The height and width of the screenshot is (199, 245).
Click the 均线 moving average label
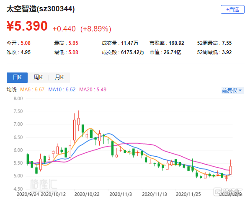[11, 90]
